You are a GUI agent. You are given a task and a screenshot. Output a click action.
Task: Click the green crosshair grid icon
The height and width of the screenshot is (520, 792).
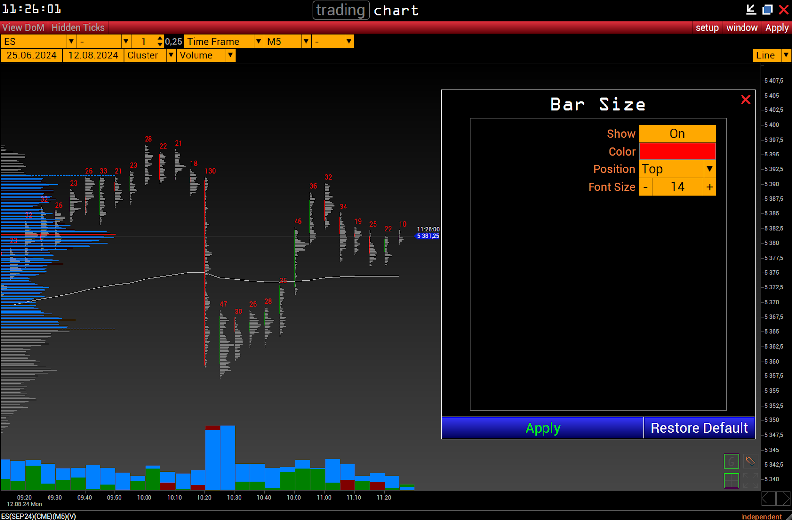point(731,480)
